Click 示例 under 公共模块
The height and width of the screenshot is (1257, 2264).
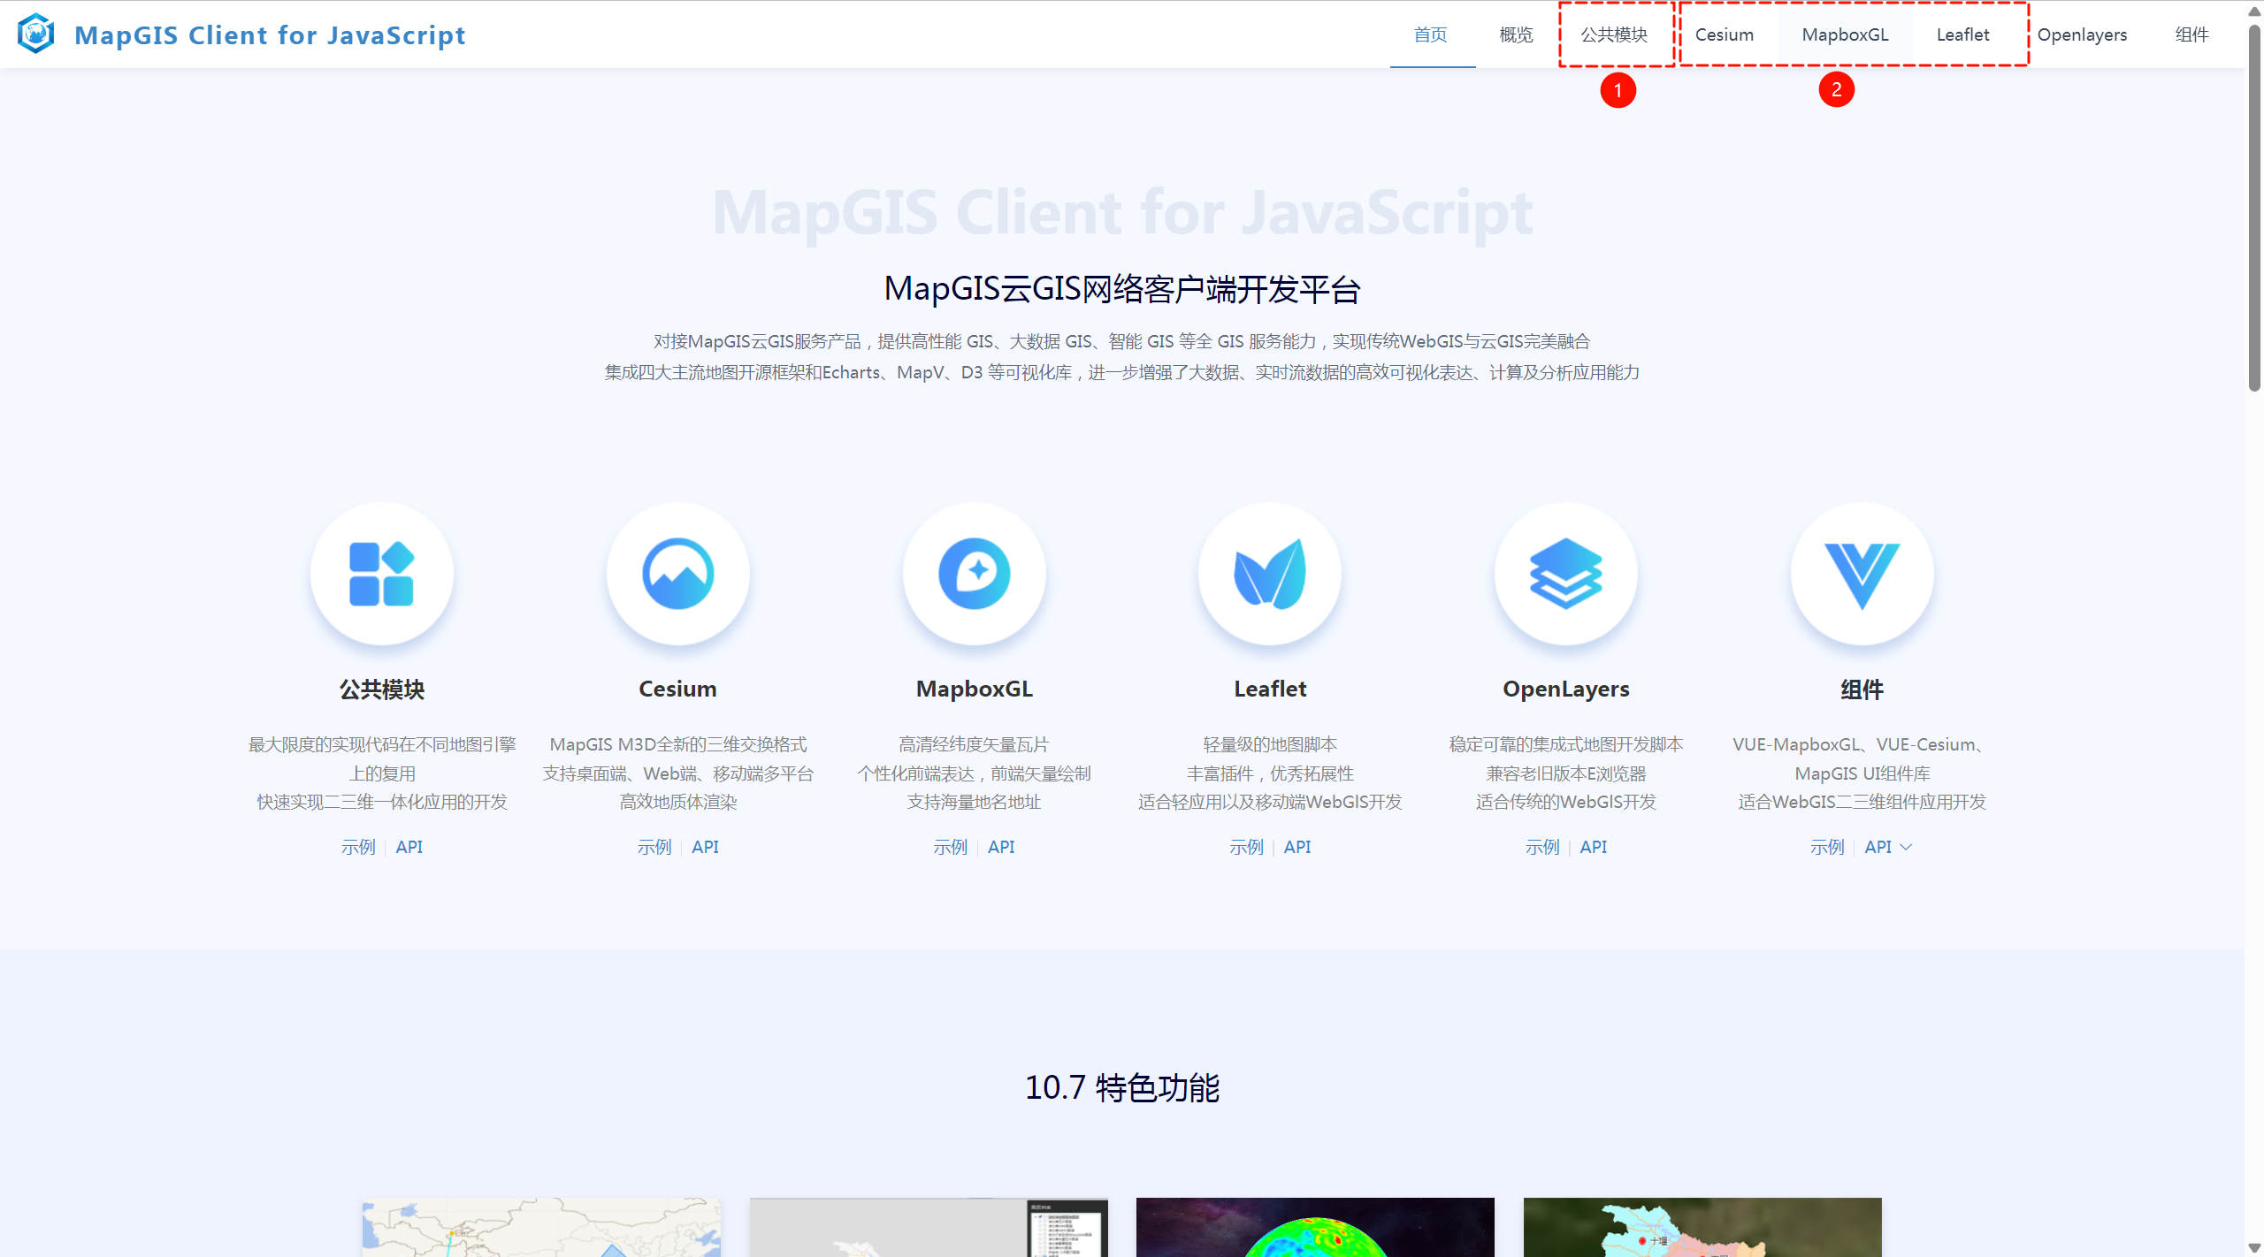(358, 846)
